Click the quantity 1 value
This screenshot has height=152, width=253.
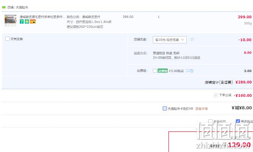[x=159, y=17]
